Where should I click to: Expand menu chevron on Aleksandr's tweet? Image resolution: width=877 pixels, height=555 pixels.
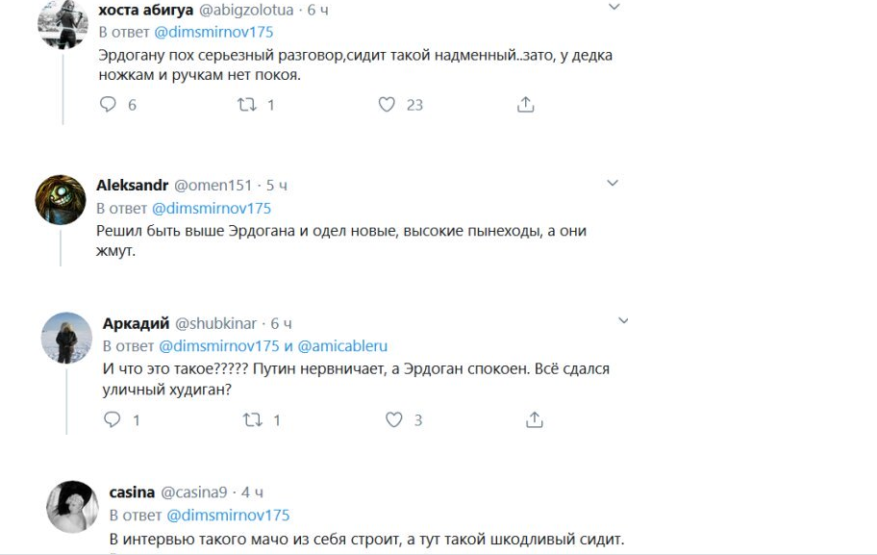(x=612, y=183)
